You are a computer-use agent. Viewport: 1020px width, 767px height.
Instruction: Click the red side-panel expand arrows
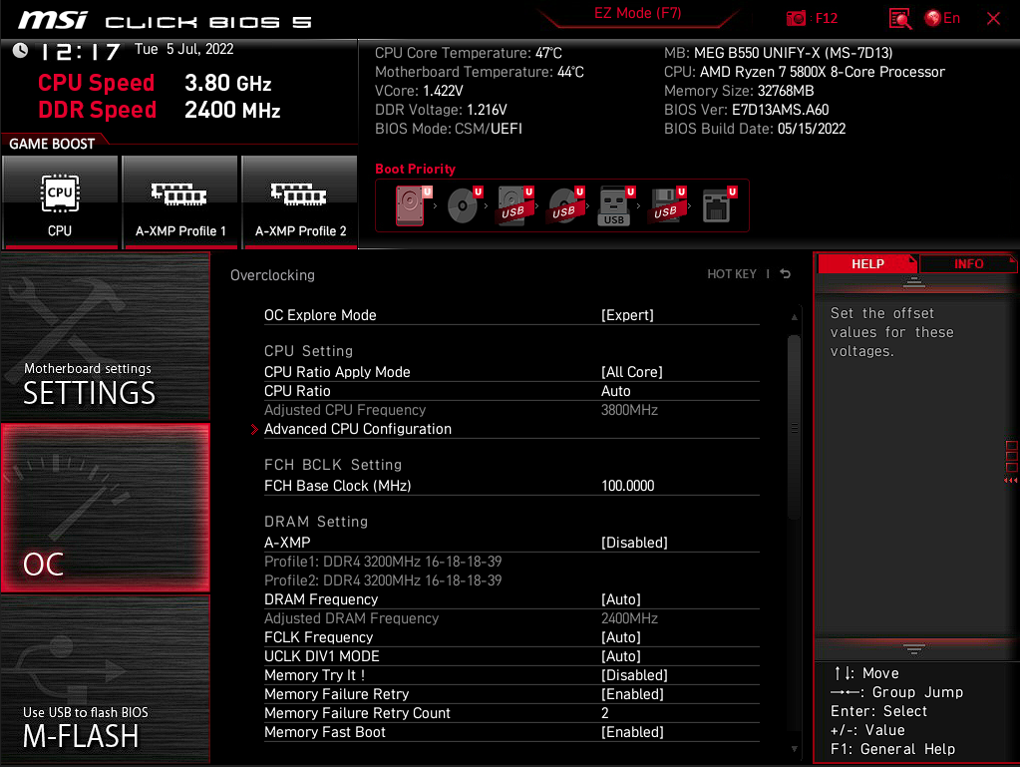click(1010, 480)
